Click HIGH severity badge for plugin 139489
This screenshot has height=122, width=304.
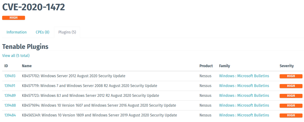point(291,96)
